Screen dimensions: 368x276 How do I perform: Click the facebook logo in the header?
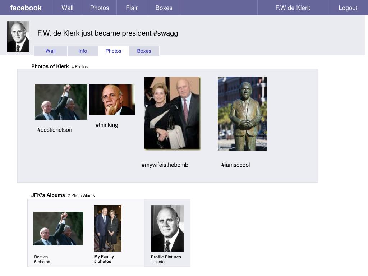click(26, 8)
